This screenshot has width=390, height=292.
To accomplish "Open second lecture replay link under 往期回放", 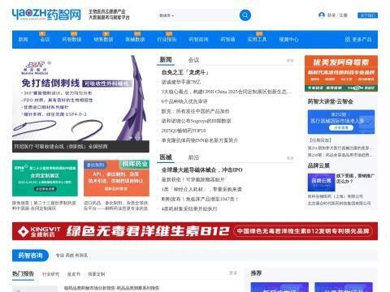I will (x=340, y=155).
